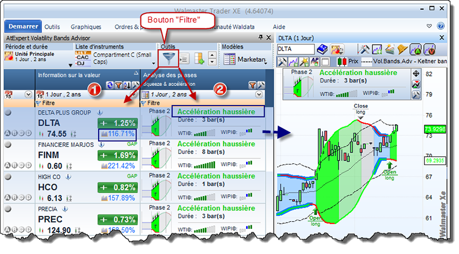Click the info icon next to DELTA PLUS GROUP
This screenshot has width=459, height=254.
coord(100,112)
